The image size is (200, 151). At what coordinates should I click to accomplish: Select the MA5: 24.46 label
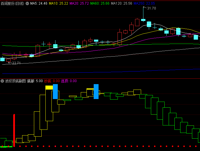tap(39, 3)
